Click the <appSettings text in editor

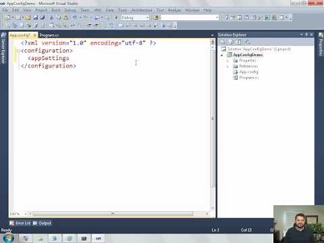click(49, 58)
